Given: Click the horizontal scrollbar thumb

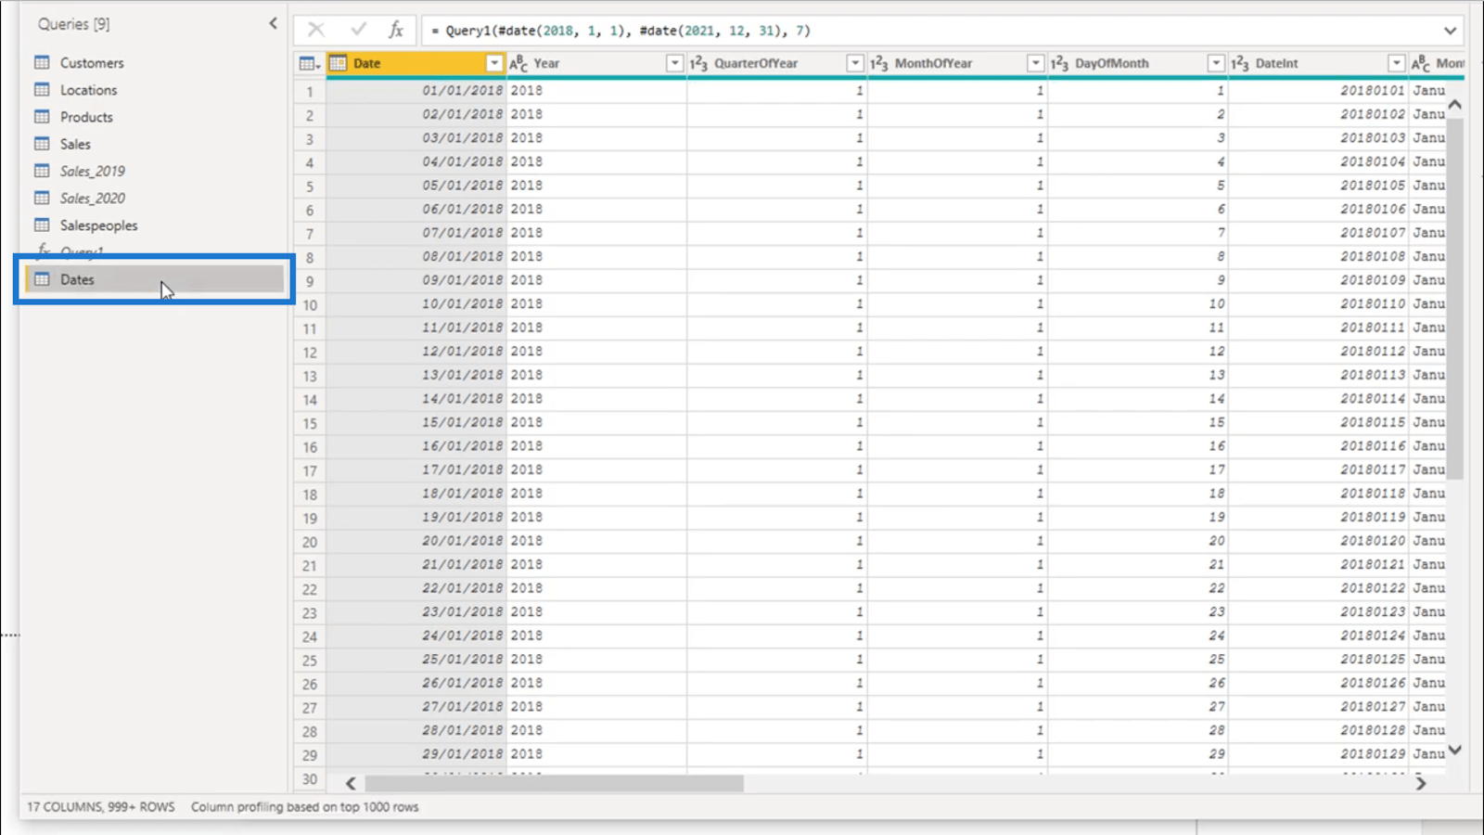Looking at the screenshot, I should point(554,783).
